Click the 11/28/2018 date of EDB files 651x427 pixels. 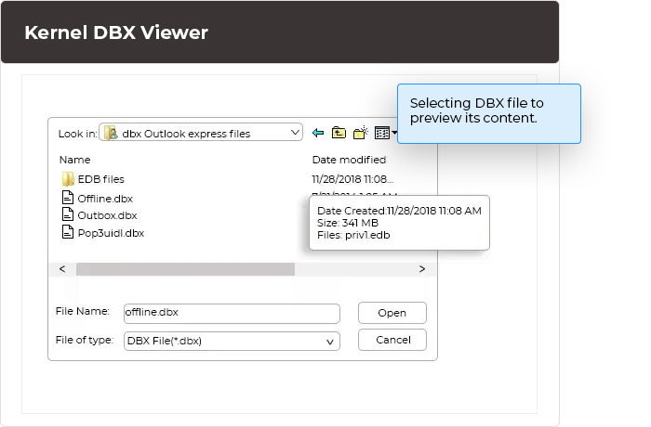point(352,179)
